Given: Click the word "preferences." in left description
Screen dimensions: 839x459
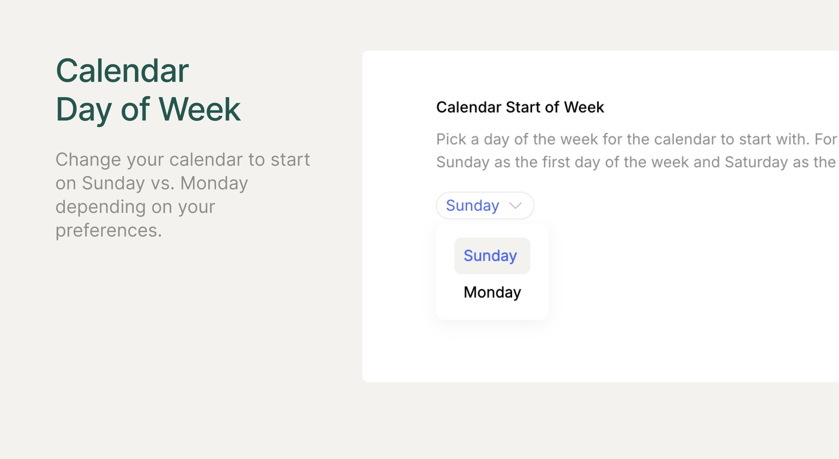Looking at the screenshot, I should click(x=109, y=231).
